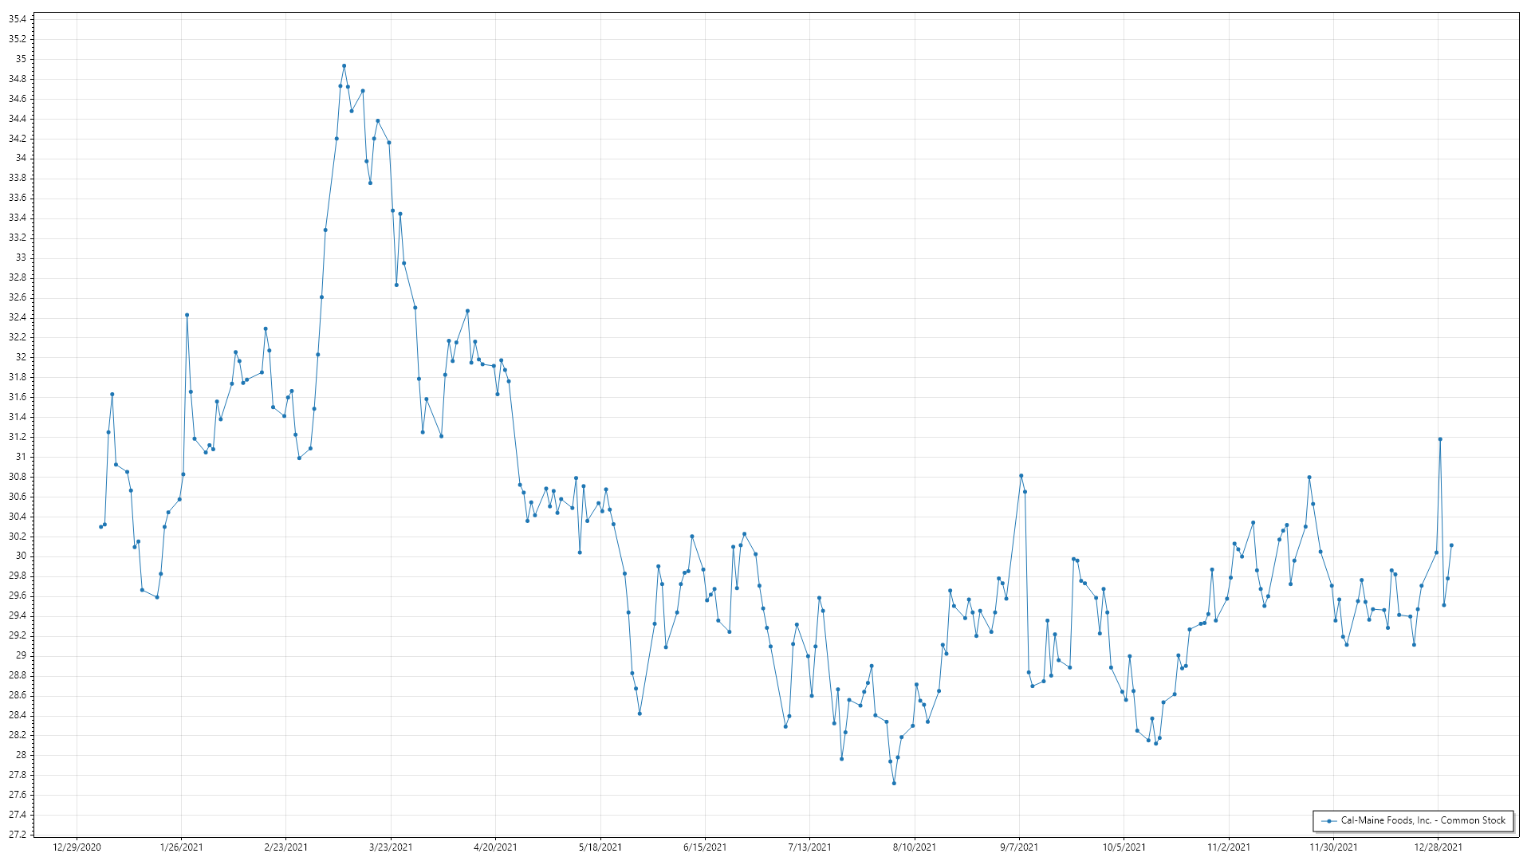Click the 35.4 y-axis value label
Viewport: 1531px width, 861px height.
pos(17,18)
